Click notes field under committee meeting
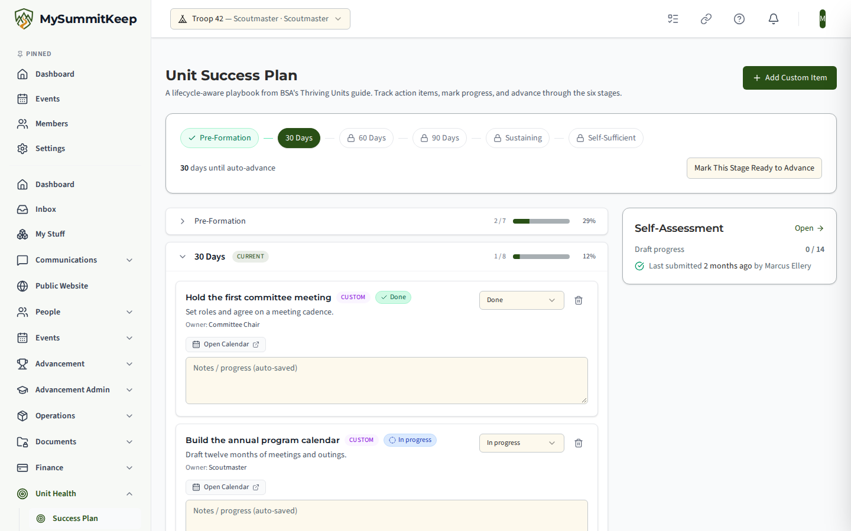Viewport: 851px width, 531px height. point(386,381)
